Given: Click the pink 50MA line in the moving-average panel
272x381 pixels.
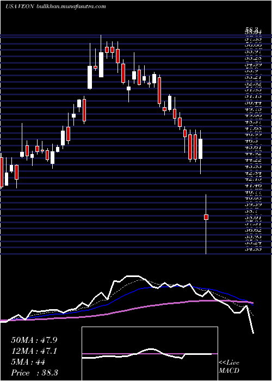Looking at the screenshot, I should (x=126, y=309).
